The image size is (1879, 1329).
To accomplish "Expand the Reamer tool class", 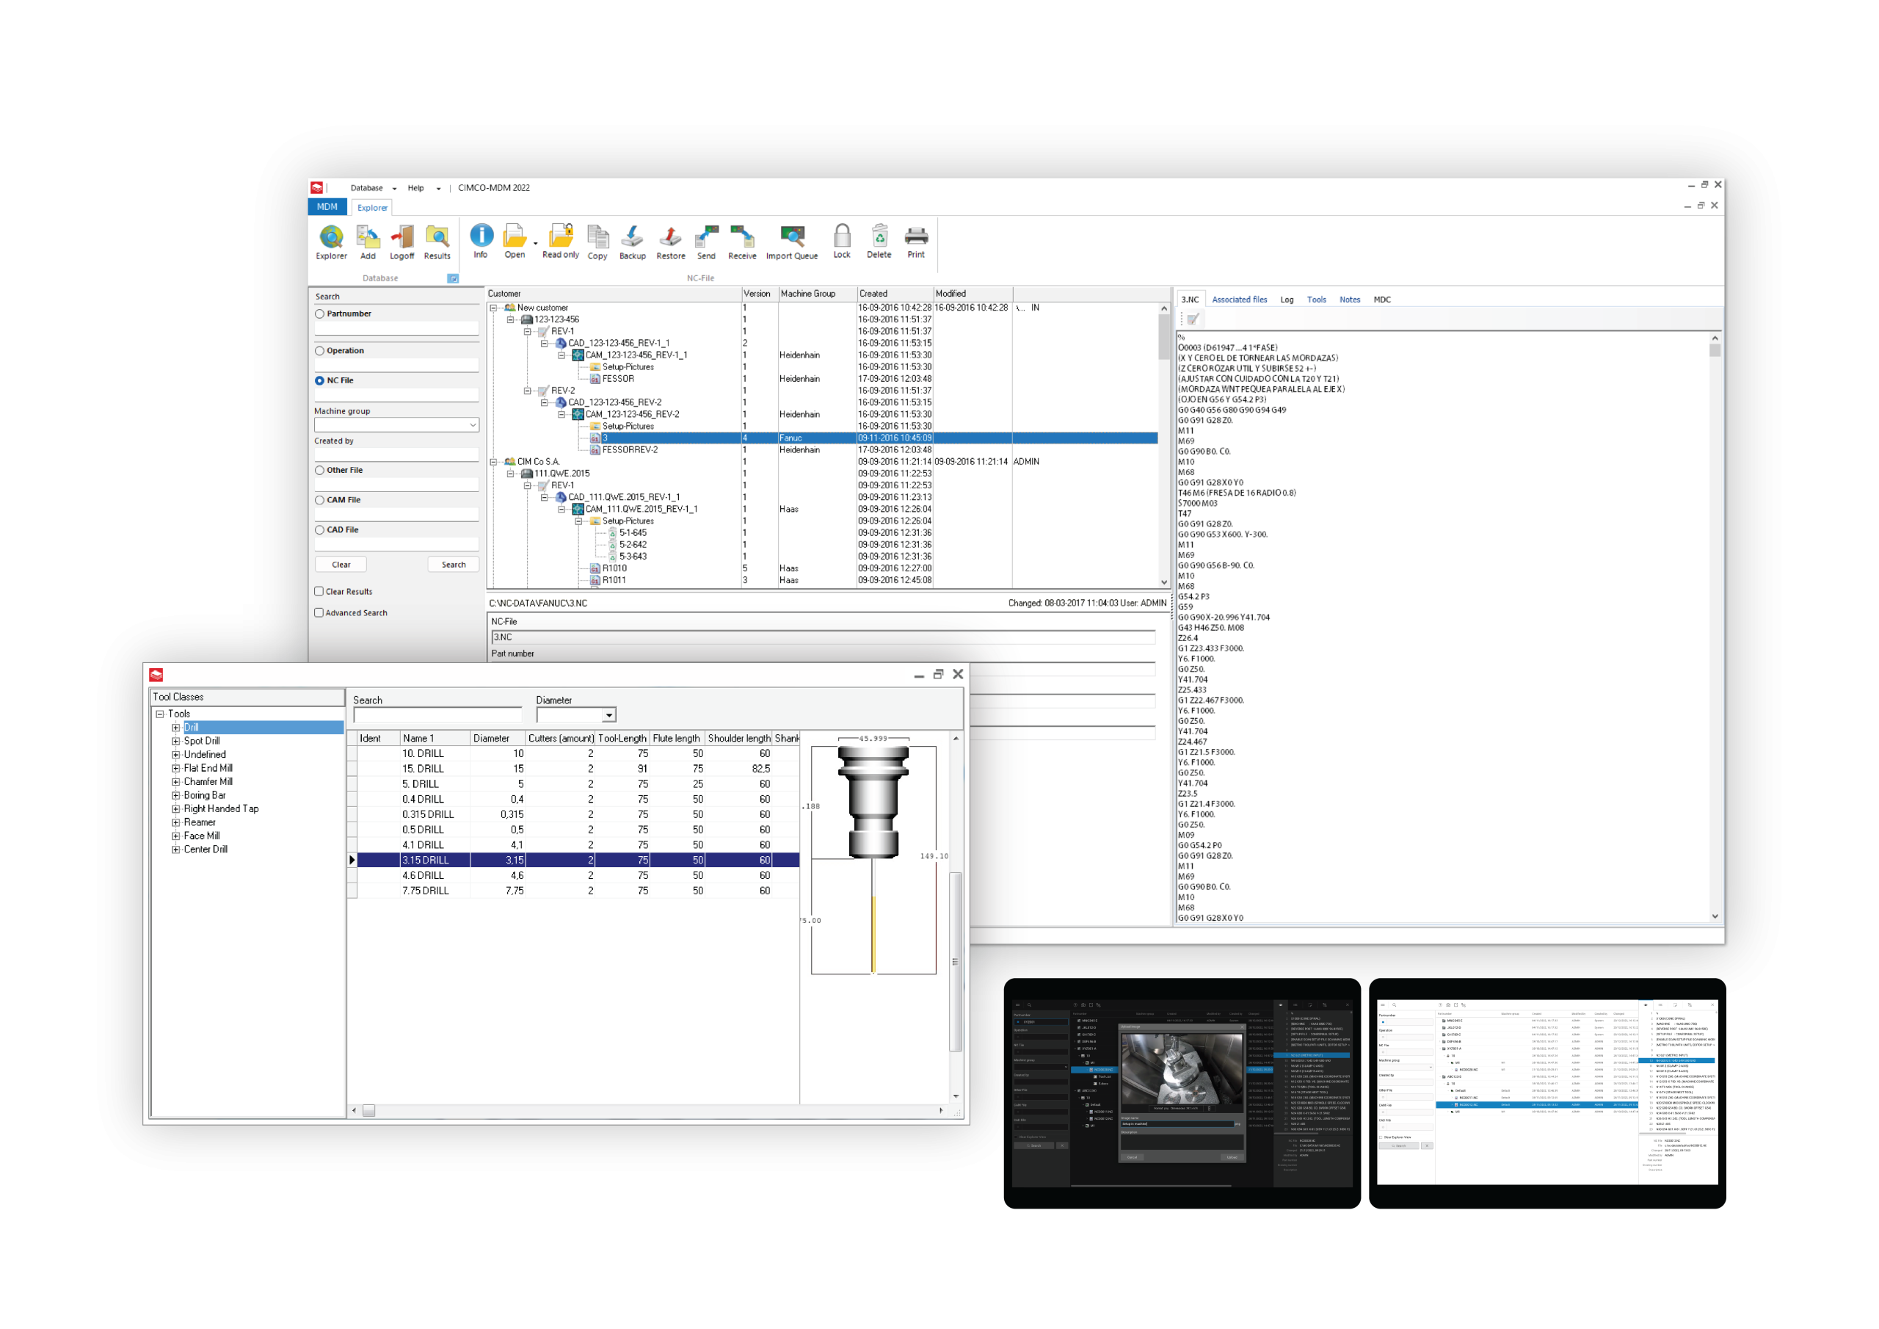I will click(x=176, y=822).
